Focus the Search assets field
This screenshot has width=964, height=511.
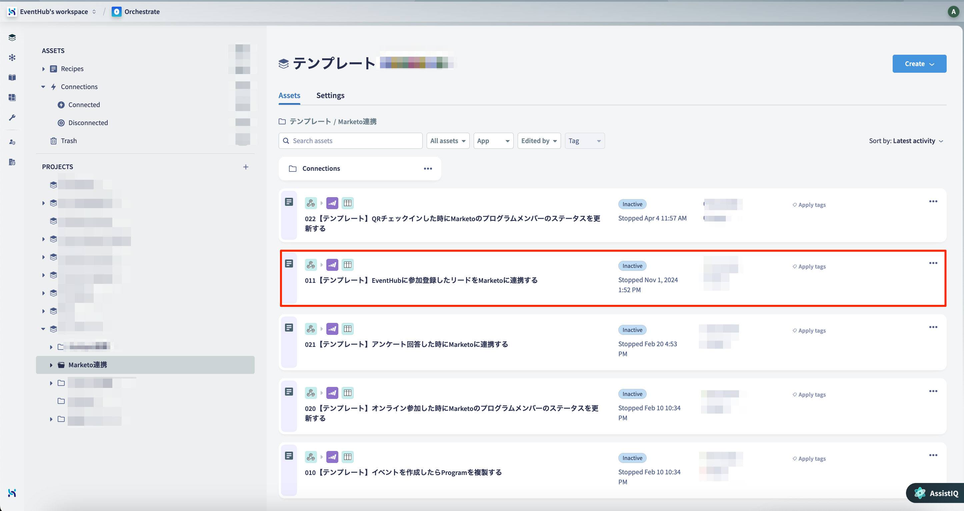pyautogui.click(x=350, y=141)
